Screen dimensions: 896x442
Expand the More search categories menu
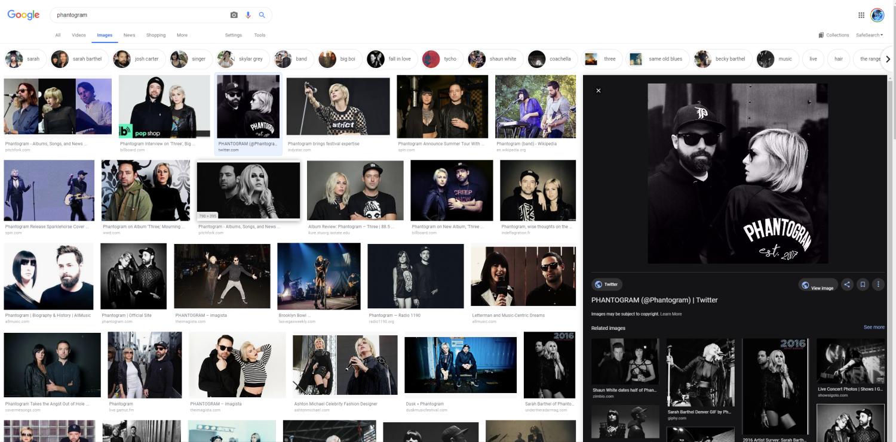click(182, 35)
